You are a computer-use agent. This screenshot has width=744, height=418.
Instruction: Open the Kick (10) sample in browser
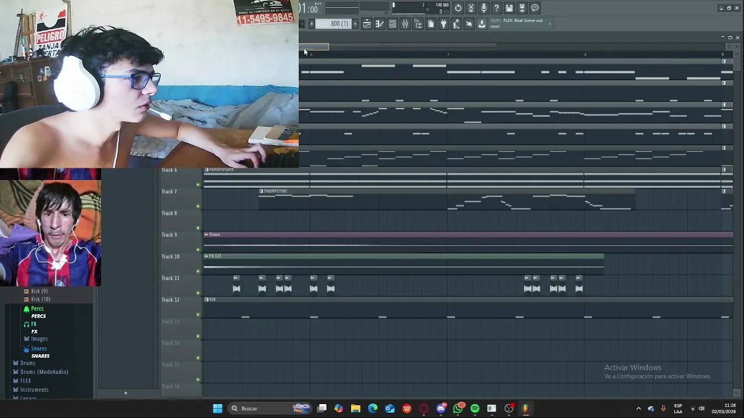click(41, 299)
